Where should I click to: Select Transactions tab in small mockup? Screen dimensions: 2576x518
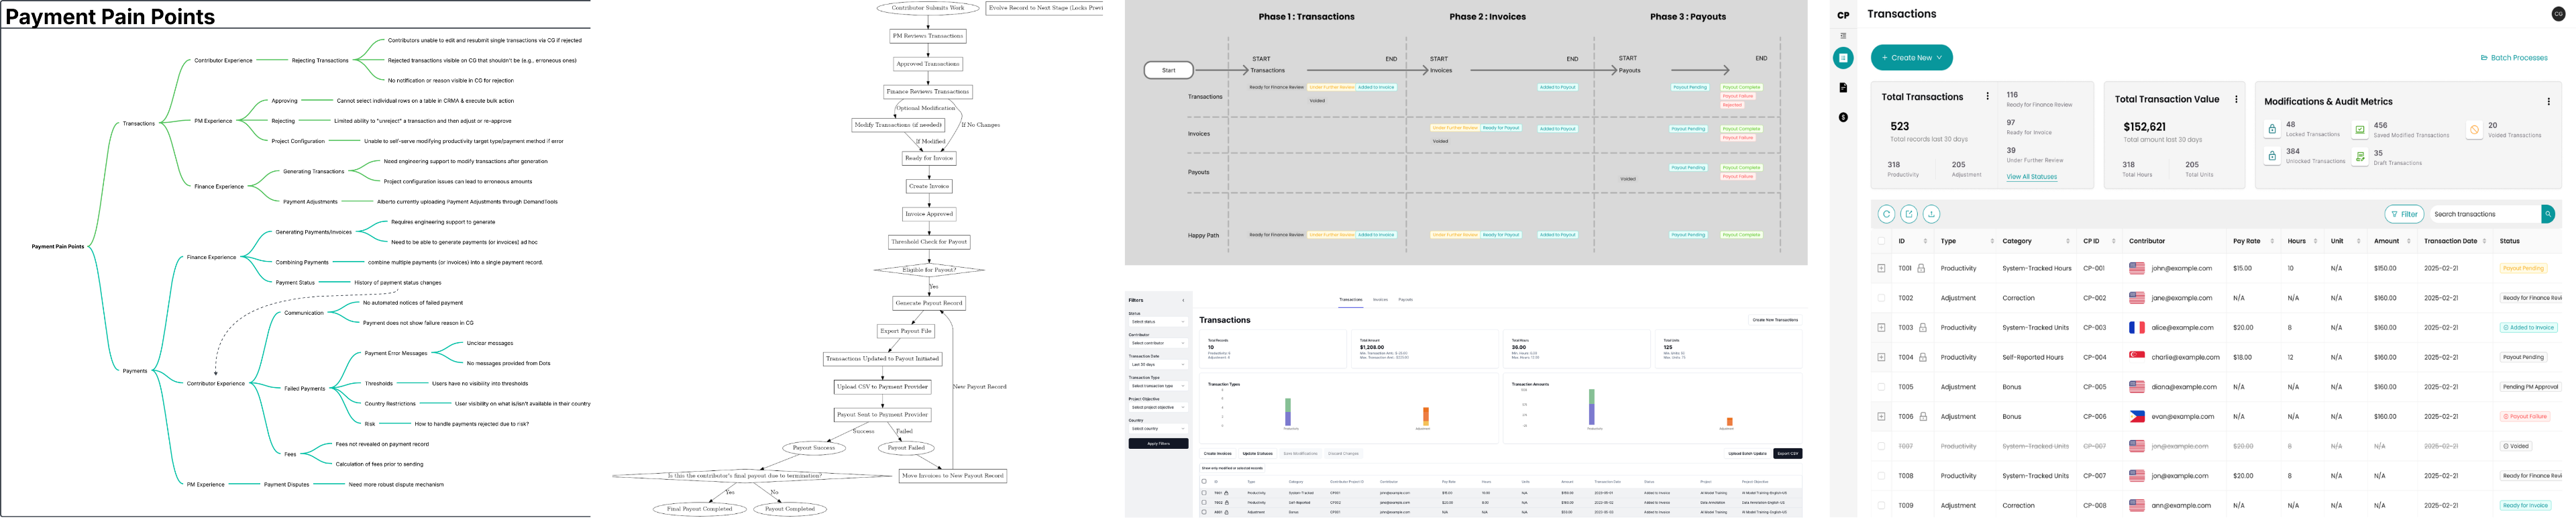point(1350,299)
